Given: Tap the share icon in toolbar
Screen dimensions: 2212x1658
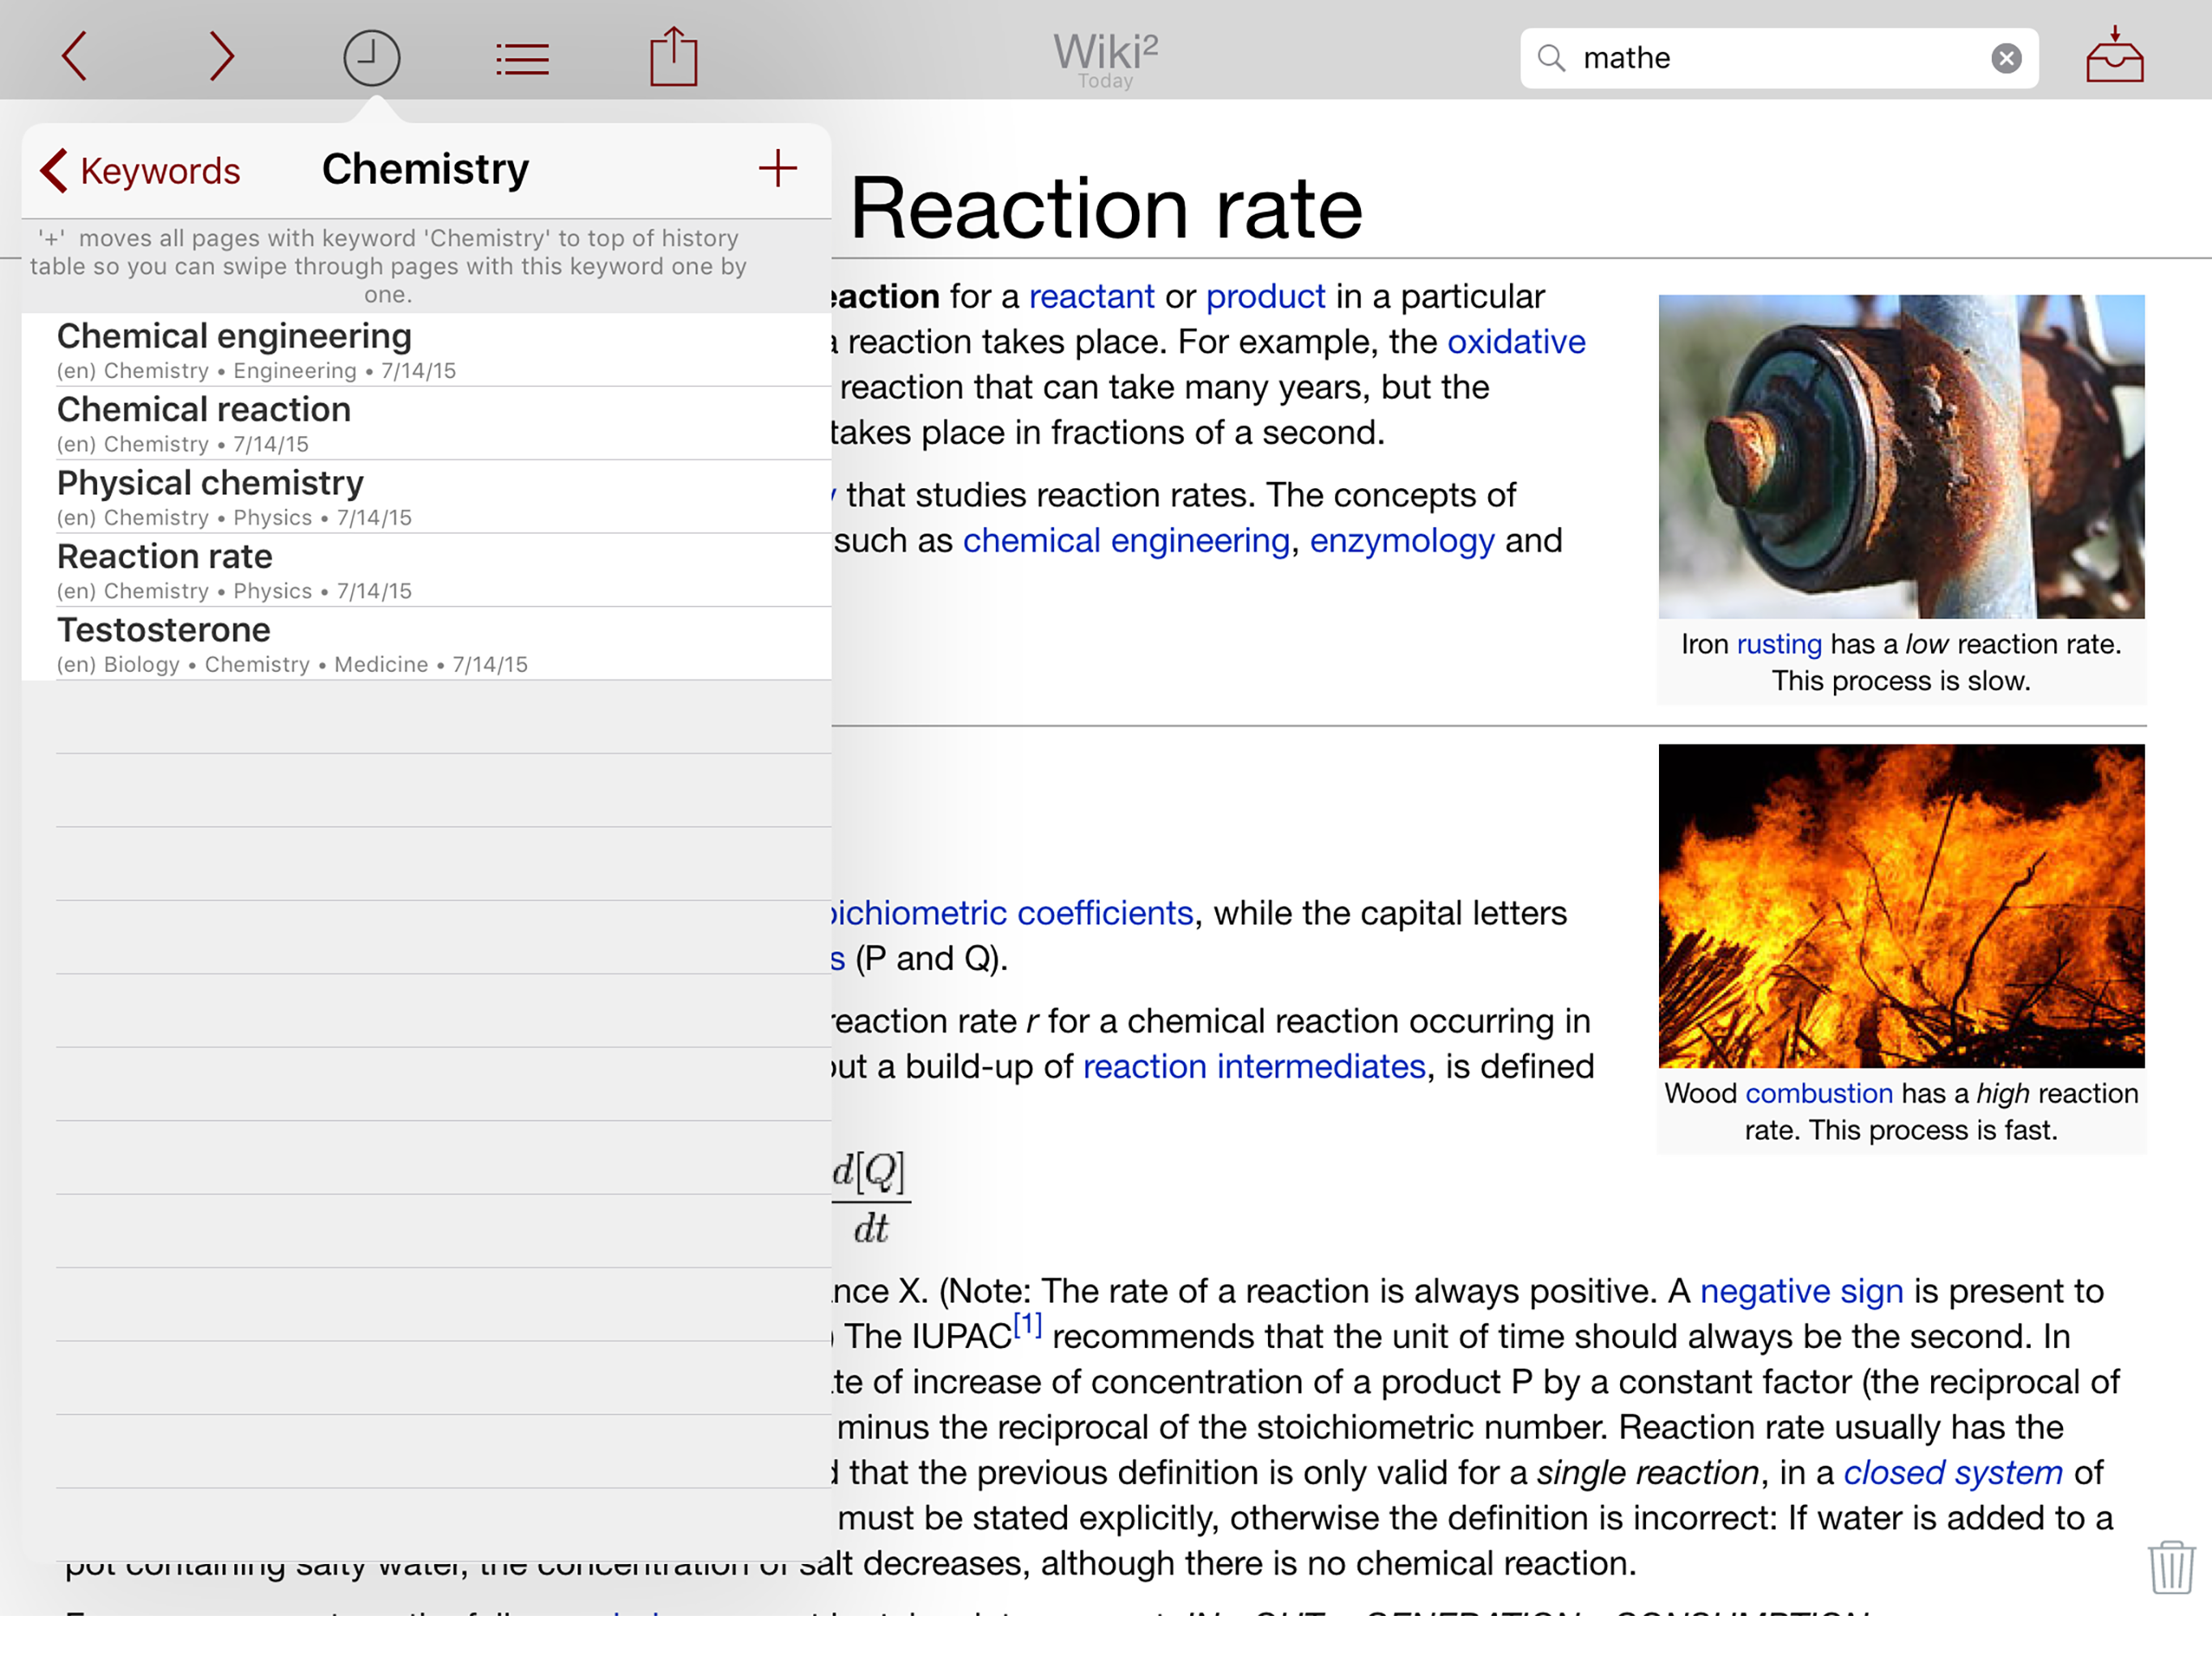Looking at the screenshot, I should point(673,57).
